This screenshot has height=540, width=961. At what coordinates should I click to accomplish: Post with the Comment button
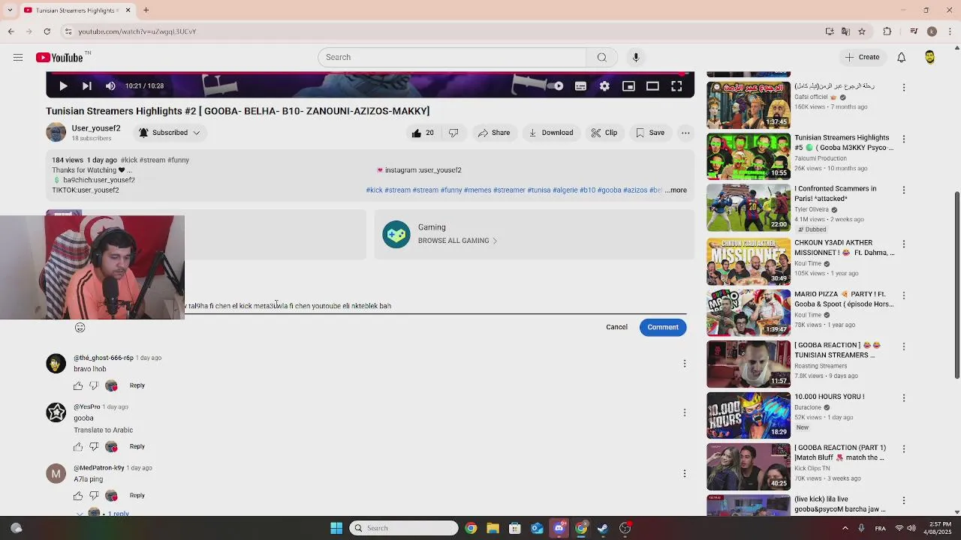click(663, 327)
